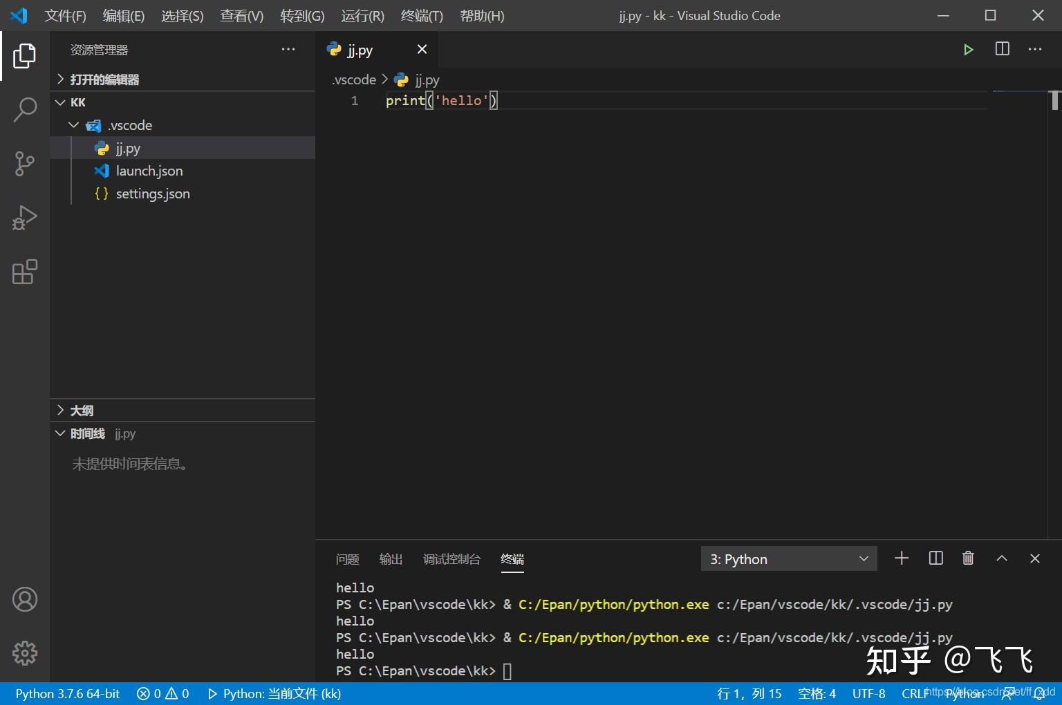Switch to the 输出 panel tab
Image resolution: width=1062 pixels, height=705 pixels.
tap(391, 558)
